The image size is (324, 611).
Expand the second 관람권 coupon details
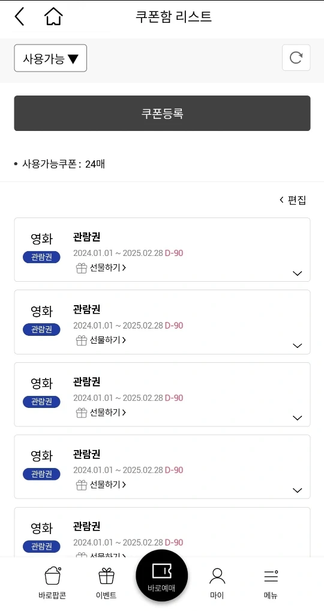(297, 345)
